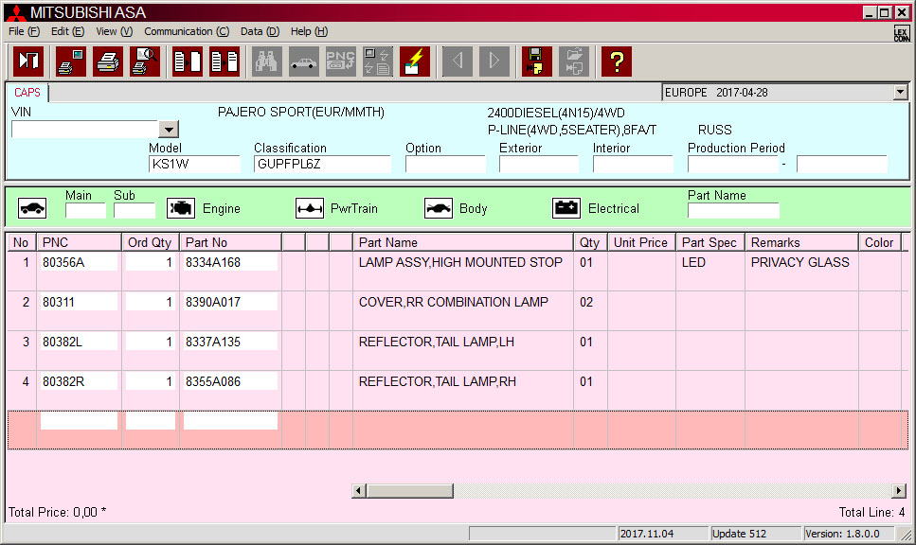Open the Edit menu
This screenshot has width=916, height=545.
(x=67, y=31)
